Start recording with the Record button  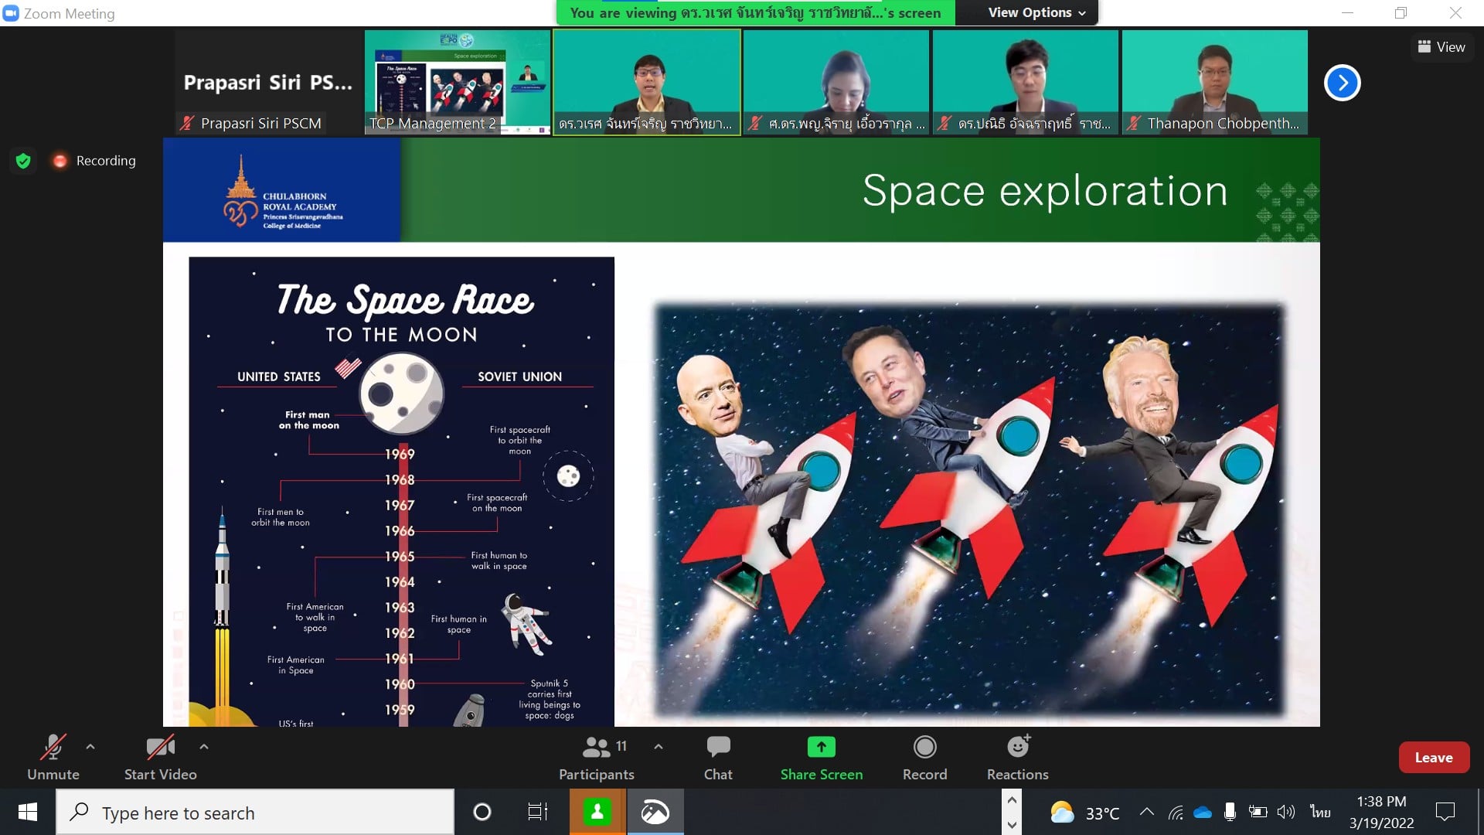pyautogui.click(x=924, y=758)
